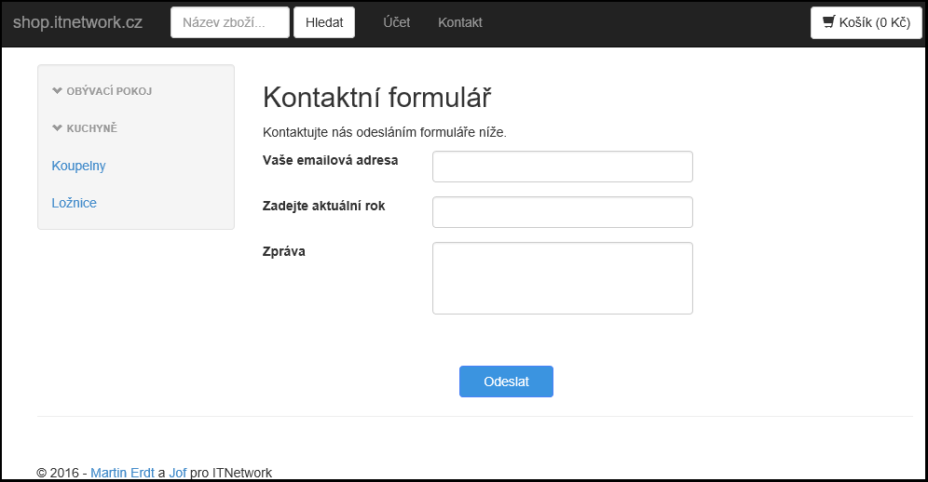
Task: Click the 'Kontaktujte nás odesláním formuláře níže' text
Action: tap(385, 132)
